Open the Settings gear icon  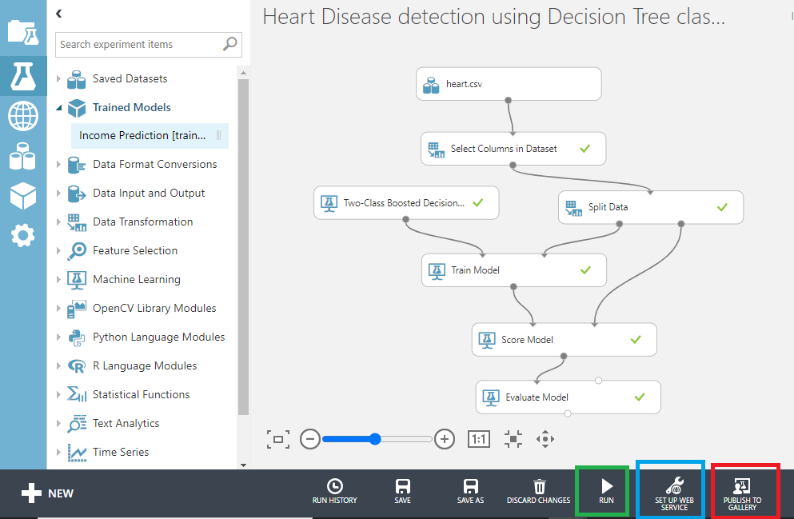pos(23,235)
